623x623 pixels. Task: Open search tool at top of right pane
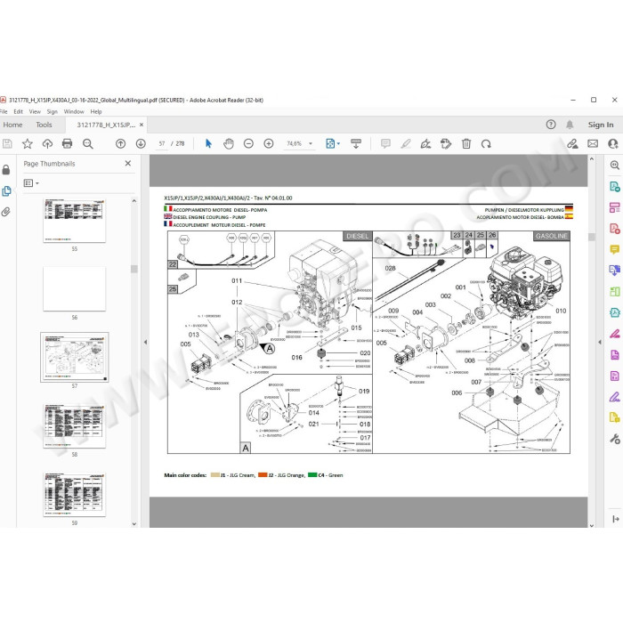tap(614, 165)
